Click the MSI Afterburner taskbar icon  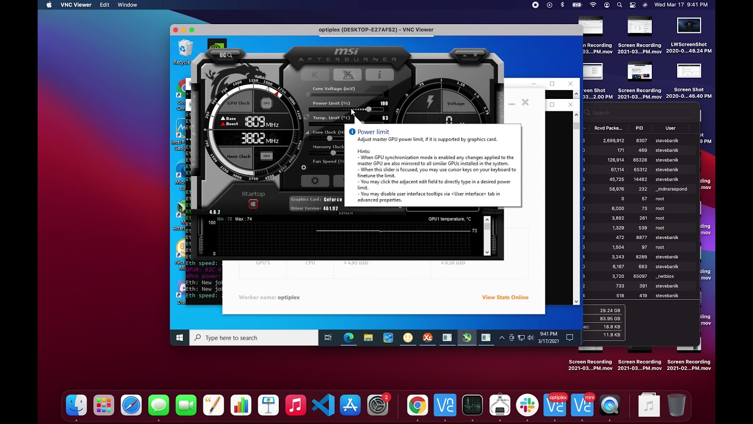[x=467, y=337]
